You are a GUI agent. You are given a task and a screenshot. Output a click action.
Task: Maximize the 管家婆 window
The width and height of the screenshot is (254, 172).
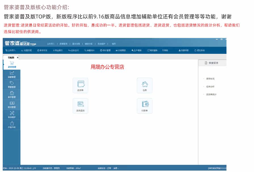[221, 39]
